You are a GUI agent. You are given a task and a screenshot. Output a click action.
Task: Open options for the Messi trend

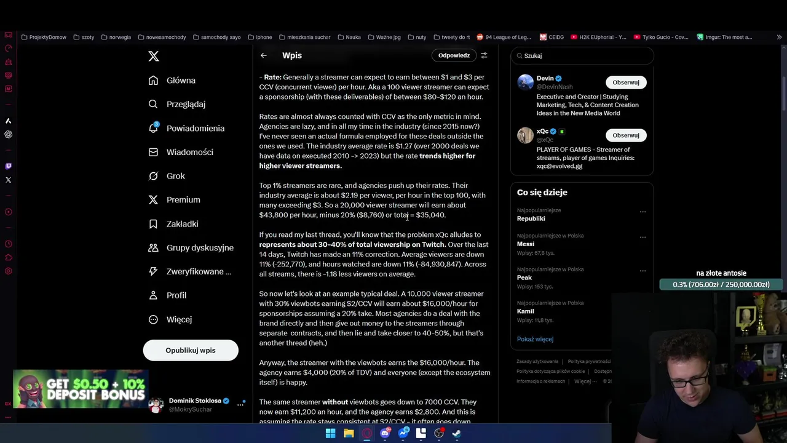[x=643, y=237]
